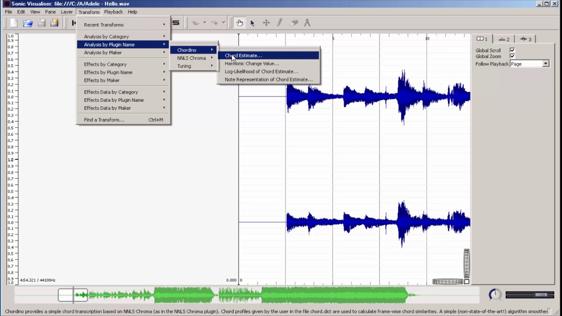The height and width of the screenshot is (316, 562).
Task: Expand Recent Transforms submenu
Action: (124, 25)
